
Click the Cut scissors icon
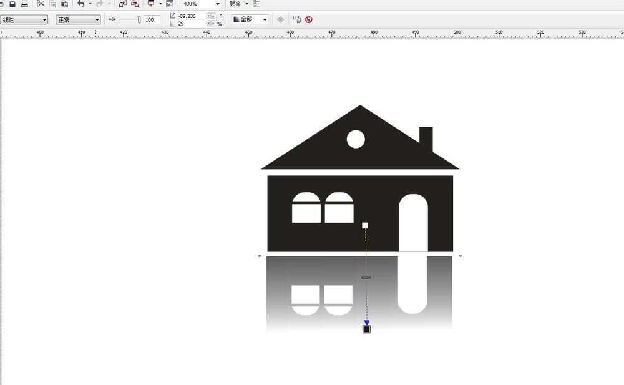pyautogui.click(x=41, y=4)
